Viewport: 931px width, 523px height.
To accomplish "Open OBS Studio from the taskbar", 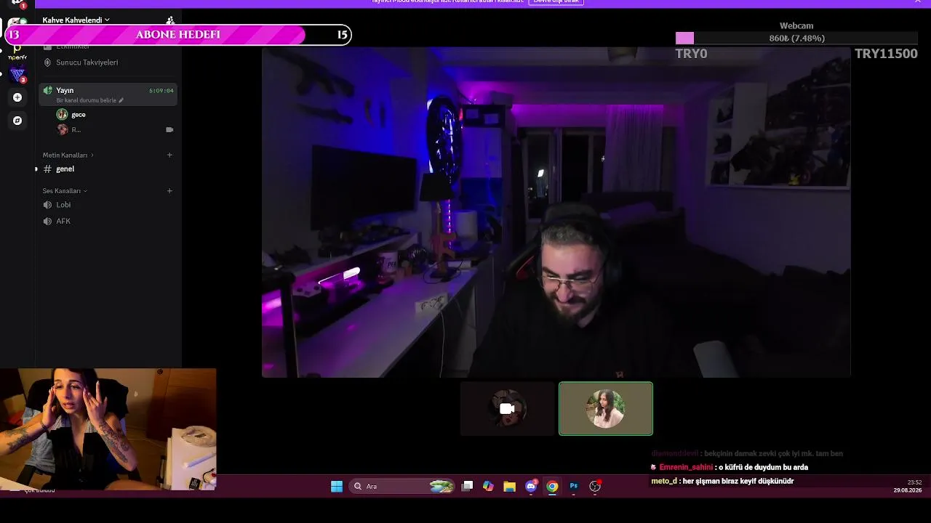I will point(595,487).
